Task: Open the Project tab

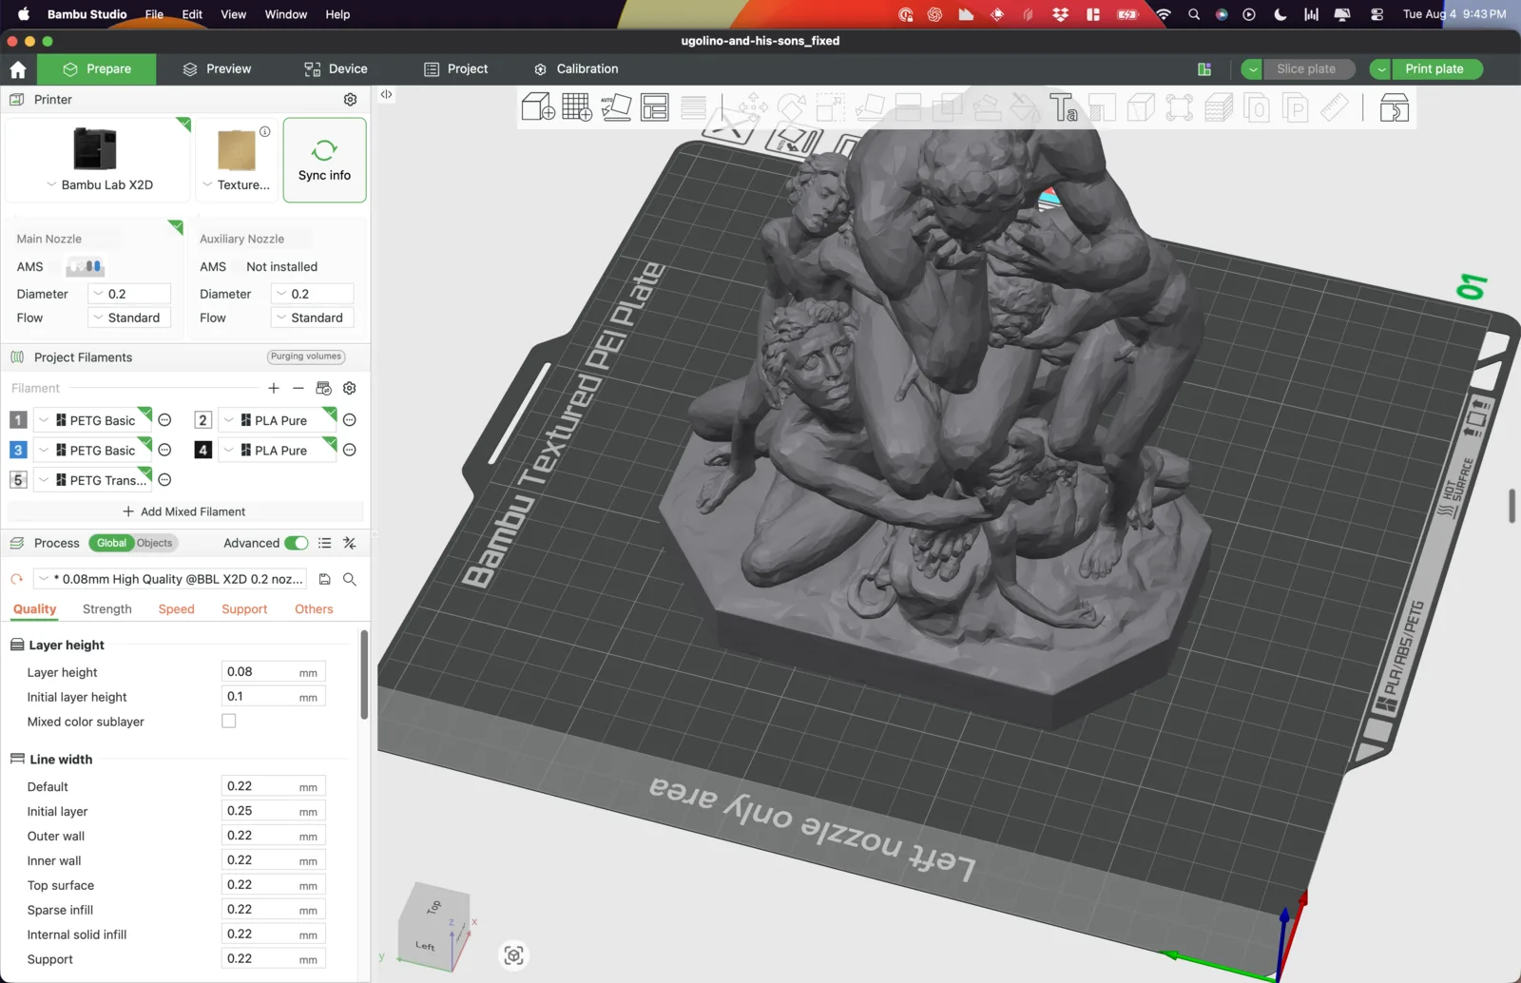Action: point(456,69)
